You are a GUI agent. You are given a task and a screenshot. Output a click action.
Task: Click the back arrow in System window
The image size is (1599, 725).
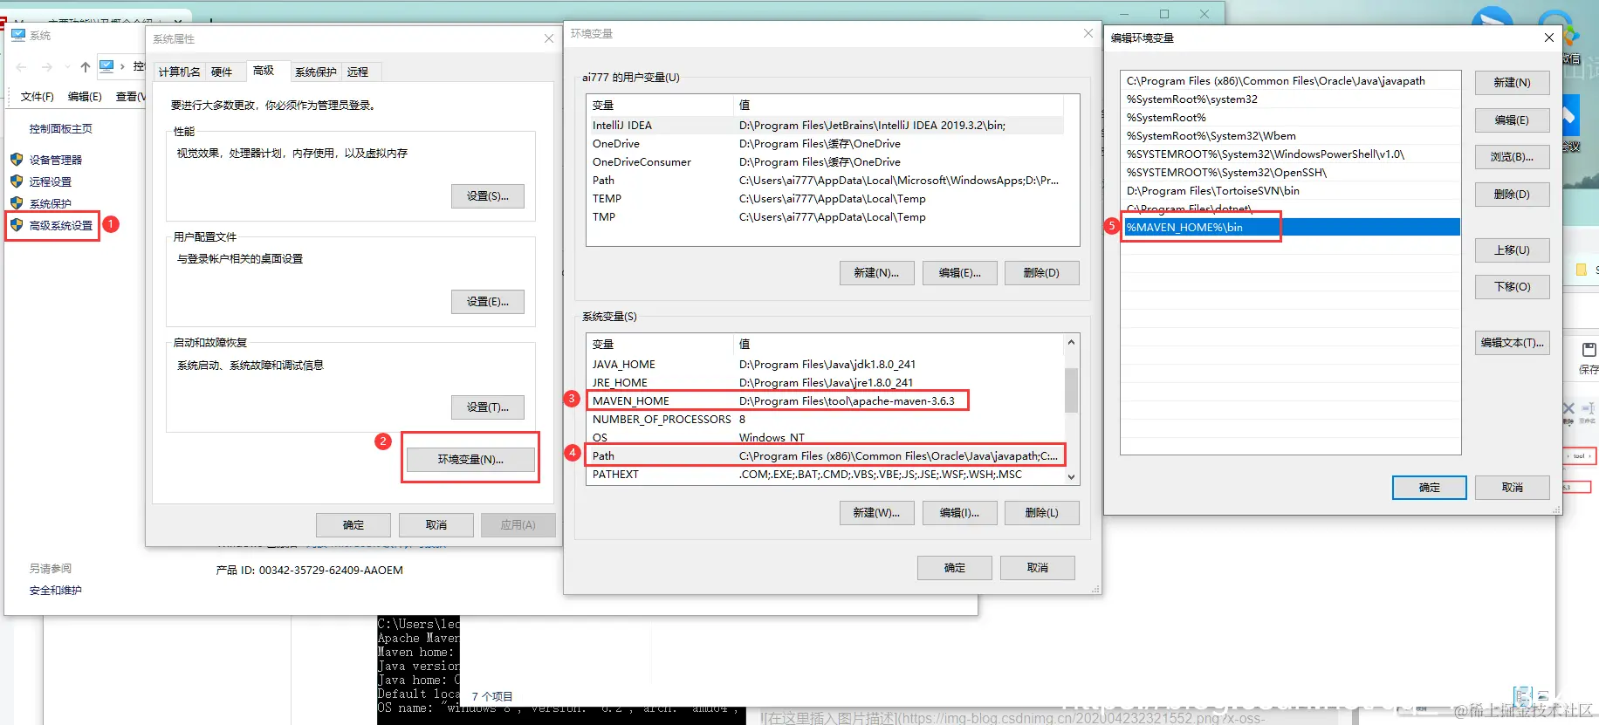click(22, 67)
